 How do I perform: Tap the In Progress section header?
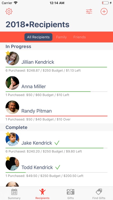[x=18, y=46]
